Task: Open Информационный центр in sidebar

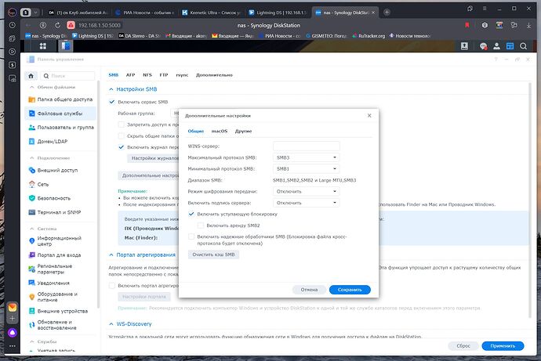Action: (x=60, y=240)
